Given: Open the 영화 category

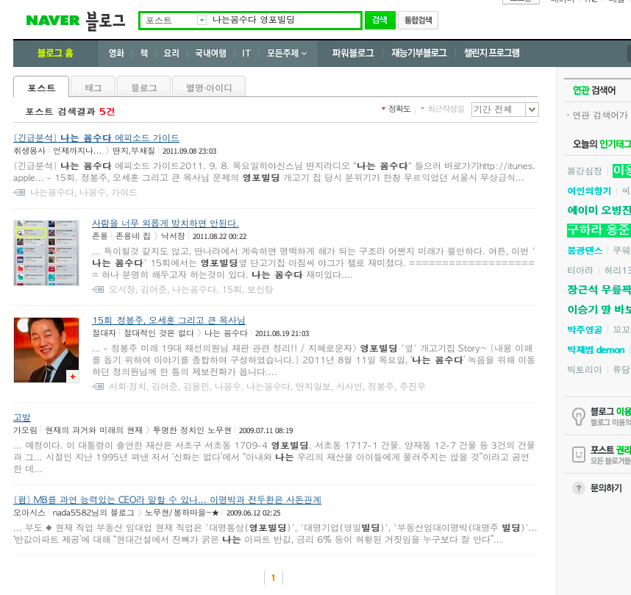Looking at the screenshot, I should click(x=116, y=53).
